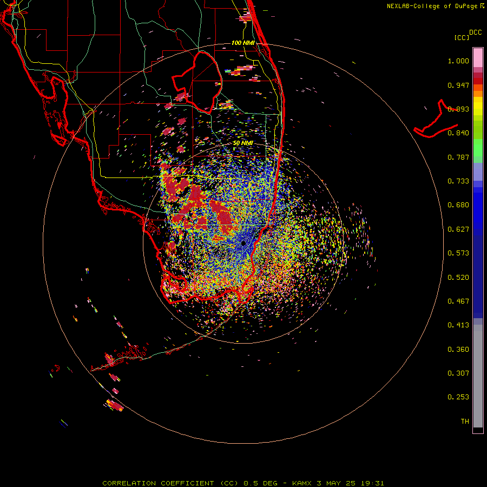Click the [CC] unit label

462,37
